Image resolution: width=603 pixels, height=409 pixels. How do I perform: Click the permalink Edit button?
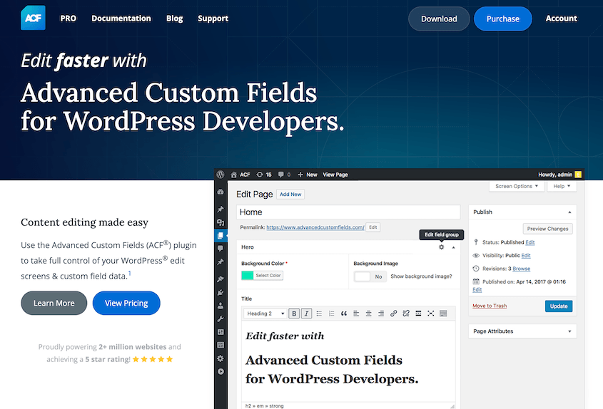click(x=373, y=227)
